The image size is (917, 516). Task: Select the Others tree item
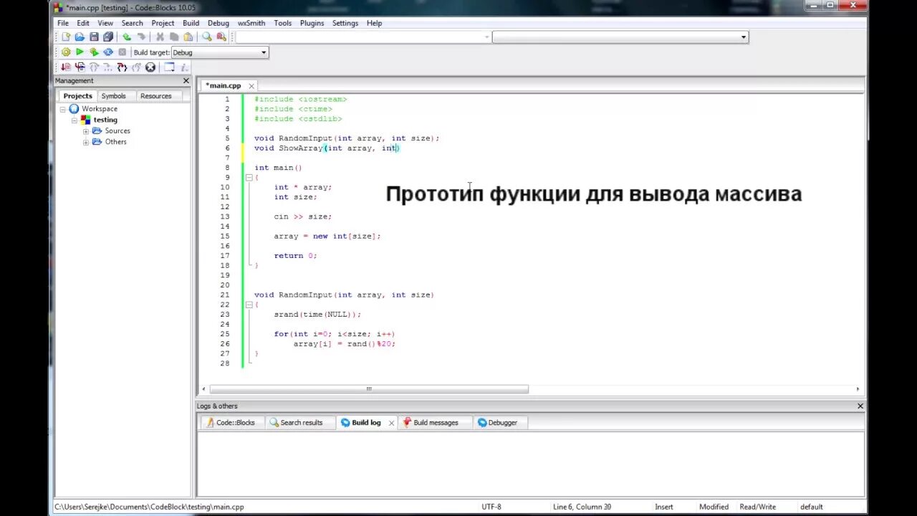click(x=115, y=142)
